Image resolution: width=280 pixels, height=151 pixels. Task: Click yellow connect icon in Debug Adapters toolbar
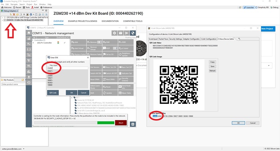click(x=11, y=14)
